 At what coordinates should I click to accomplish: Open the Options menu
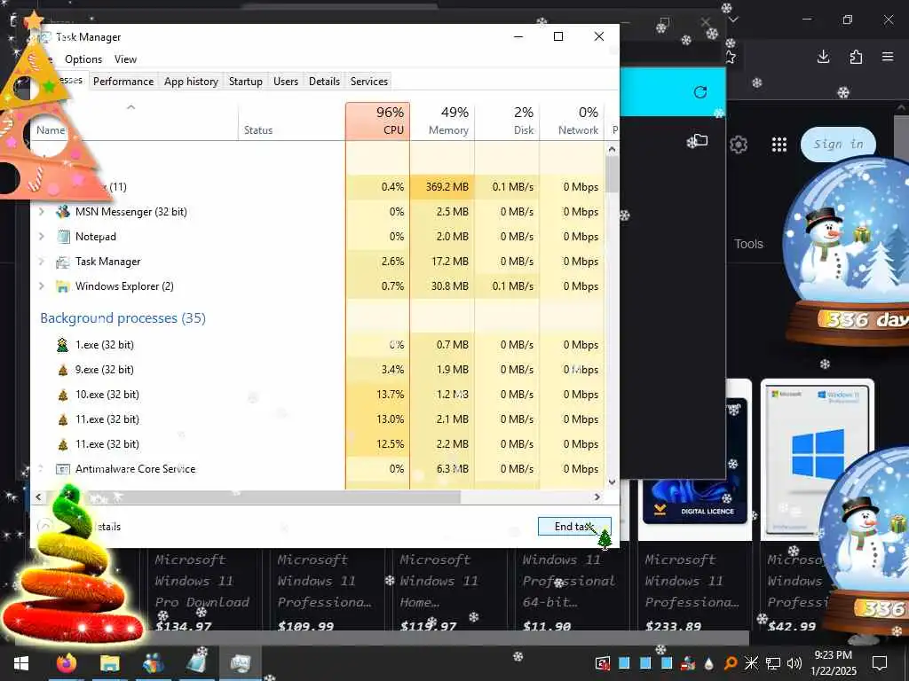[x=83, y=59]
